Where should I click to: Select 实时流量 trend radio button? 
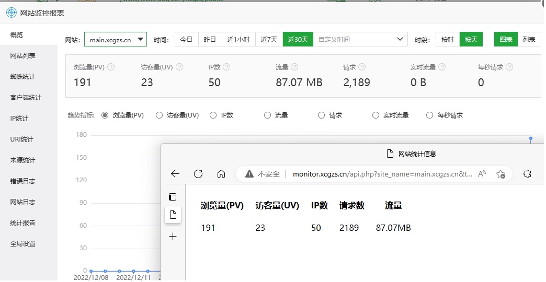pyautogui.click(x=376, y=115)
